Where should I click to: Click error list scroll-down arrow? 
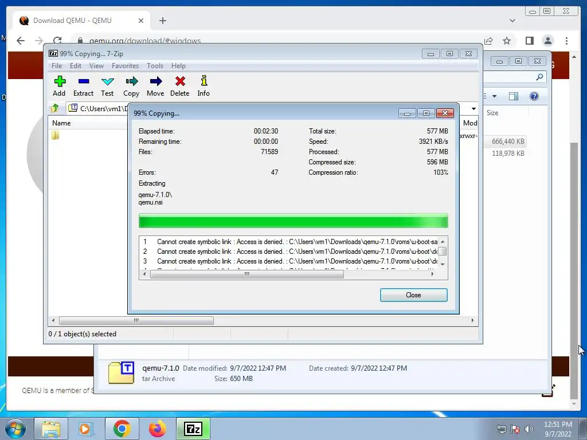(x=443, y=265)
